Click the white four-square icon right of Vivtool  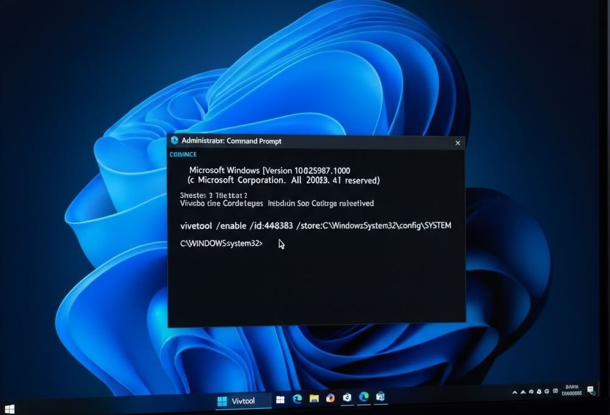[x=281, y=399]
